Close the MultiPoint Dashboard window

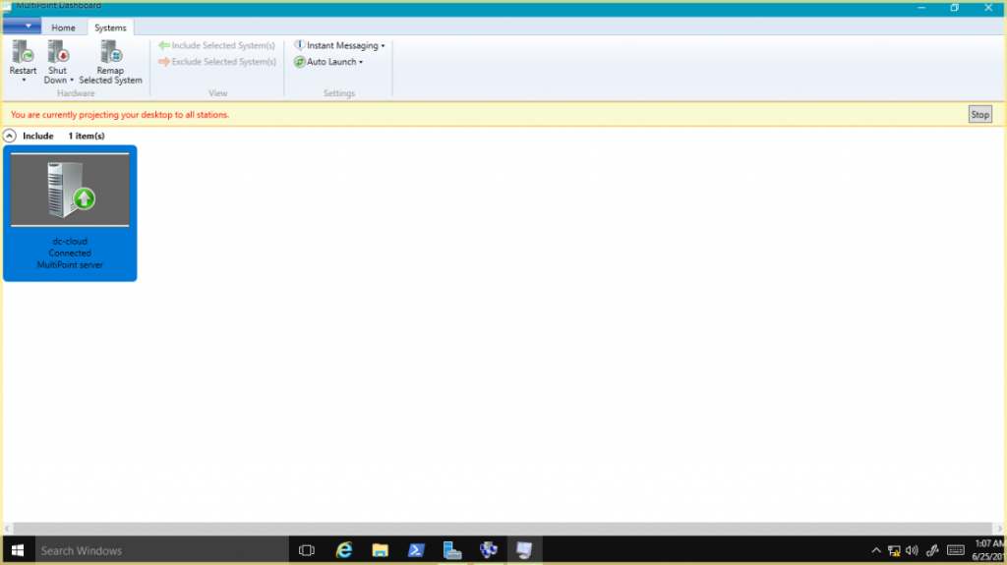tap(988, 7)
